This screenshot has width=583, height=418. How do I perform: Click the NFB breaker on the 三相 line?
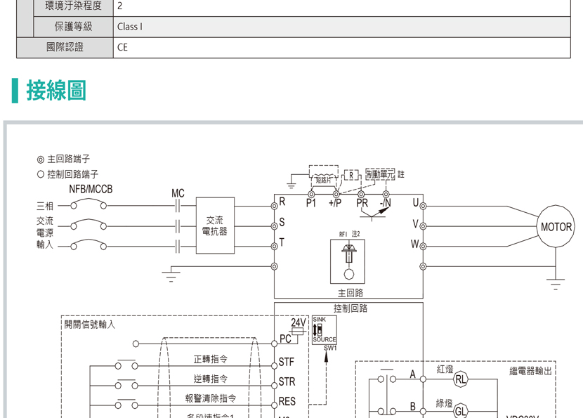coord(89,204)
